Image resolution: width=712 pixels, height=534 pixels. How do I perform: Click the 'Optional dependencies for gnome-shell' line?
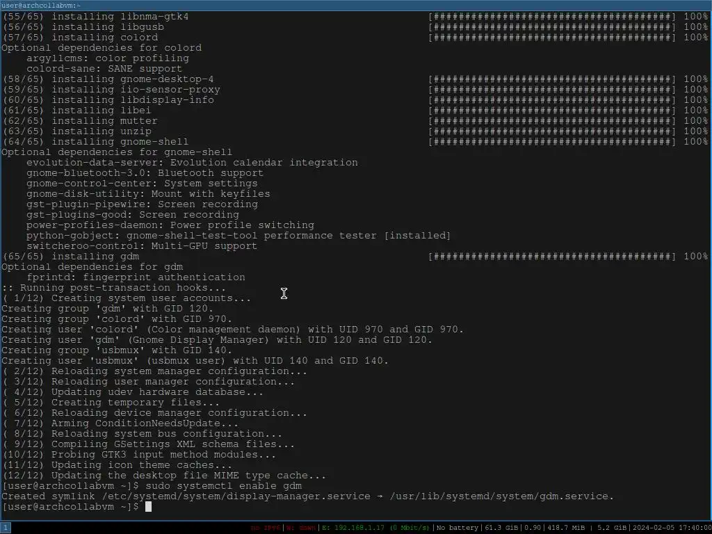click(117, 152)
